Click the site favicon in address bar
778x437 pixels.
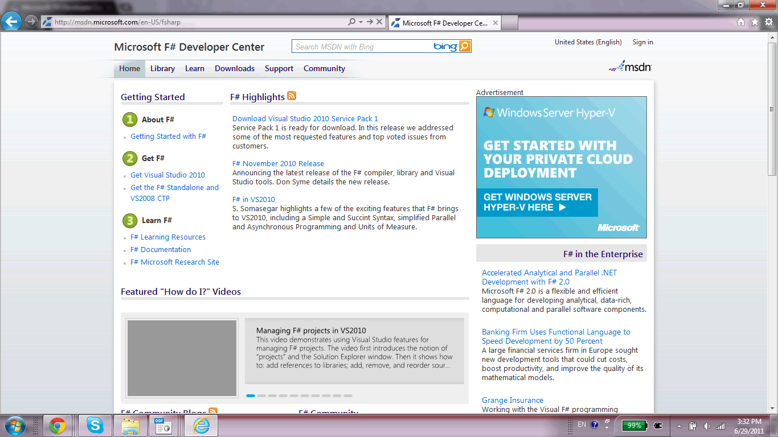pos(47,22)
